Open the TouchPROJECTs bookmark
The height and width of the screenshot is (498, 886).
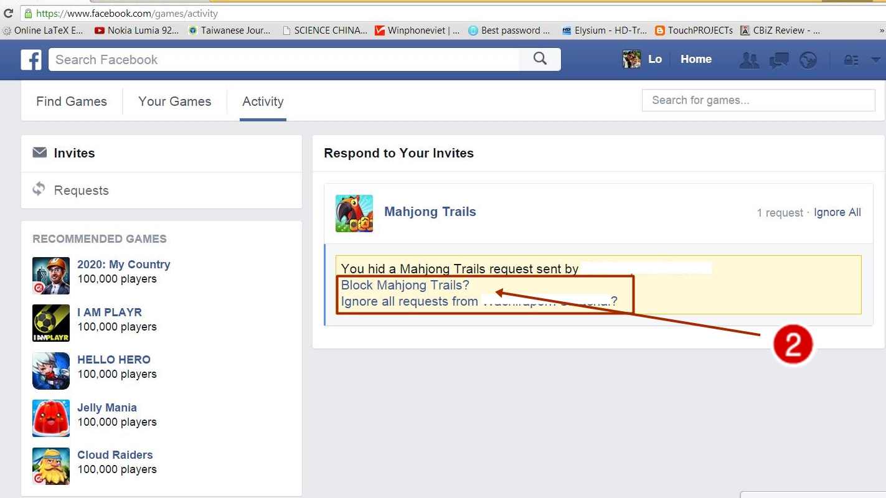pyautogui.click(x=694, y=30)
